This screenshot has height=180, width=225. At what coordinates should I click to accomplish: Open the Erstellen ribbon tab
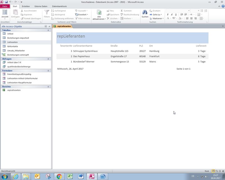26,6
